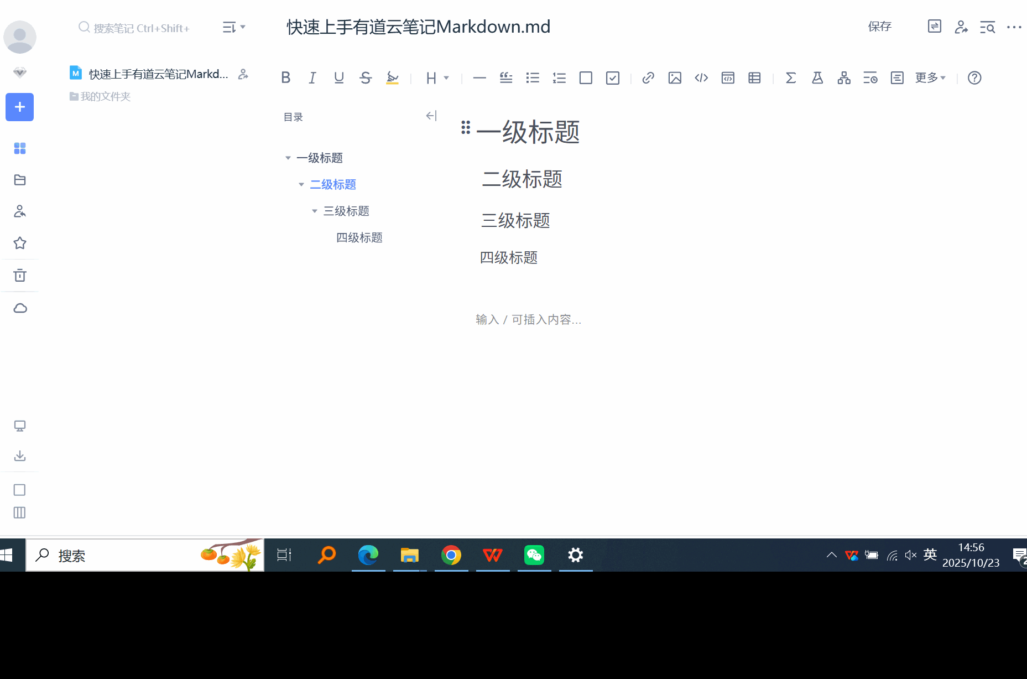The height and width of the screenshot is (679, 1027).
Task: Insert a horizontal divider line
Action: (x=479, y=78)
